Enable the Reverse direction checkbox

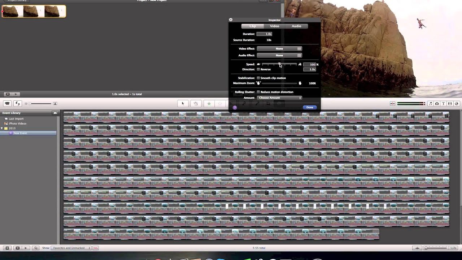258,69
